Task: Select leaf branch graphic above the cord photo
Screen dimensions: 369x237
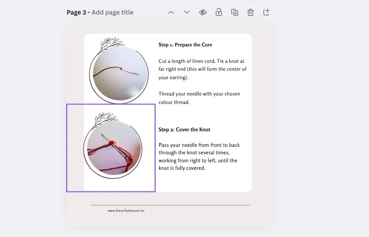Action: [111, 45]
